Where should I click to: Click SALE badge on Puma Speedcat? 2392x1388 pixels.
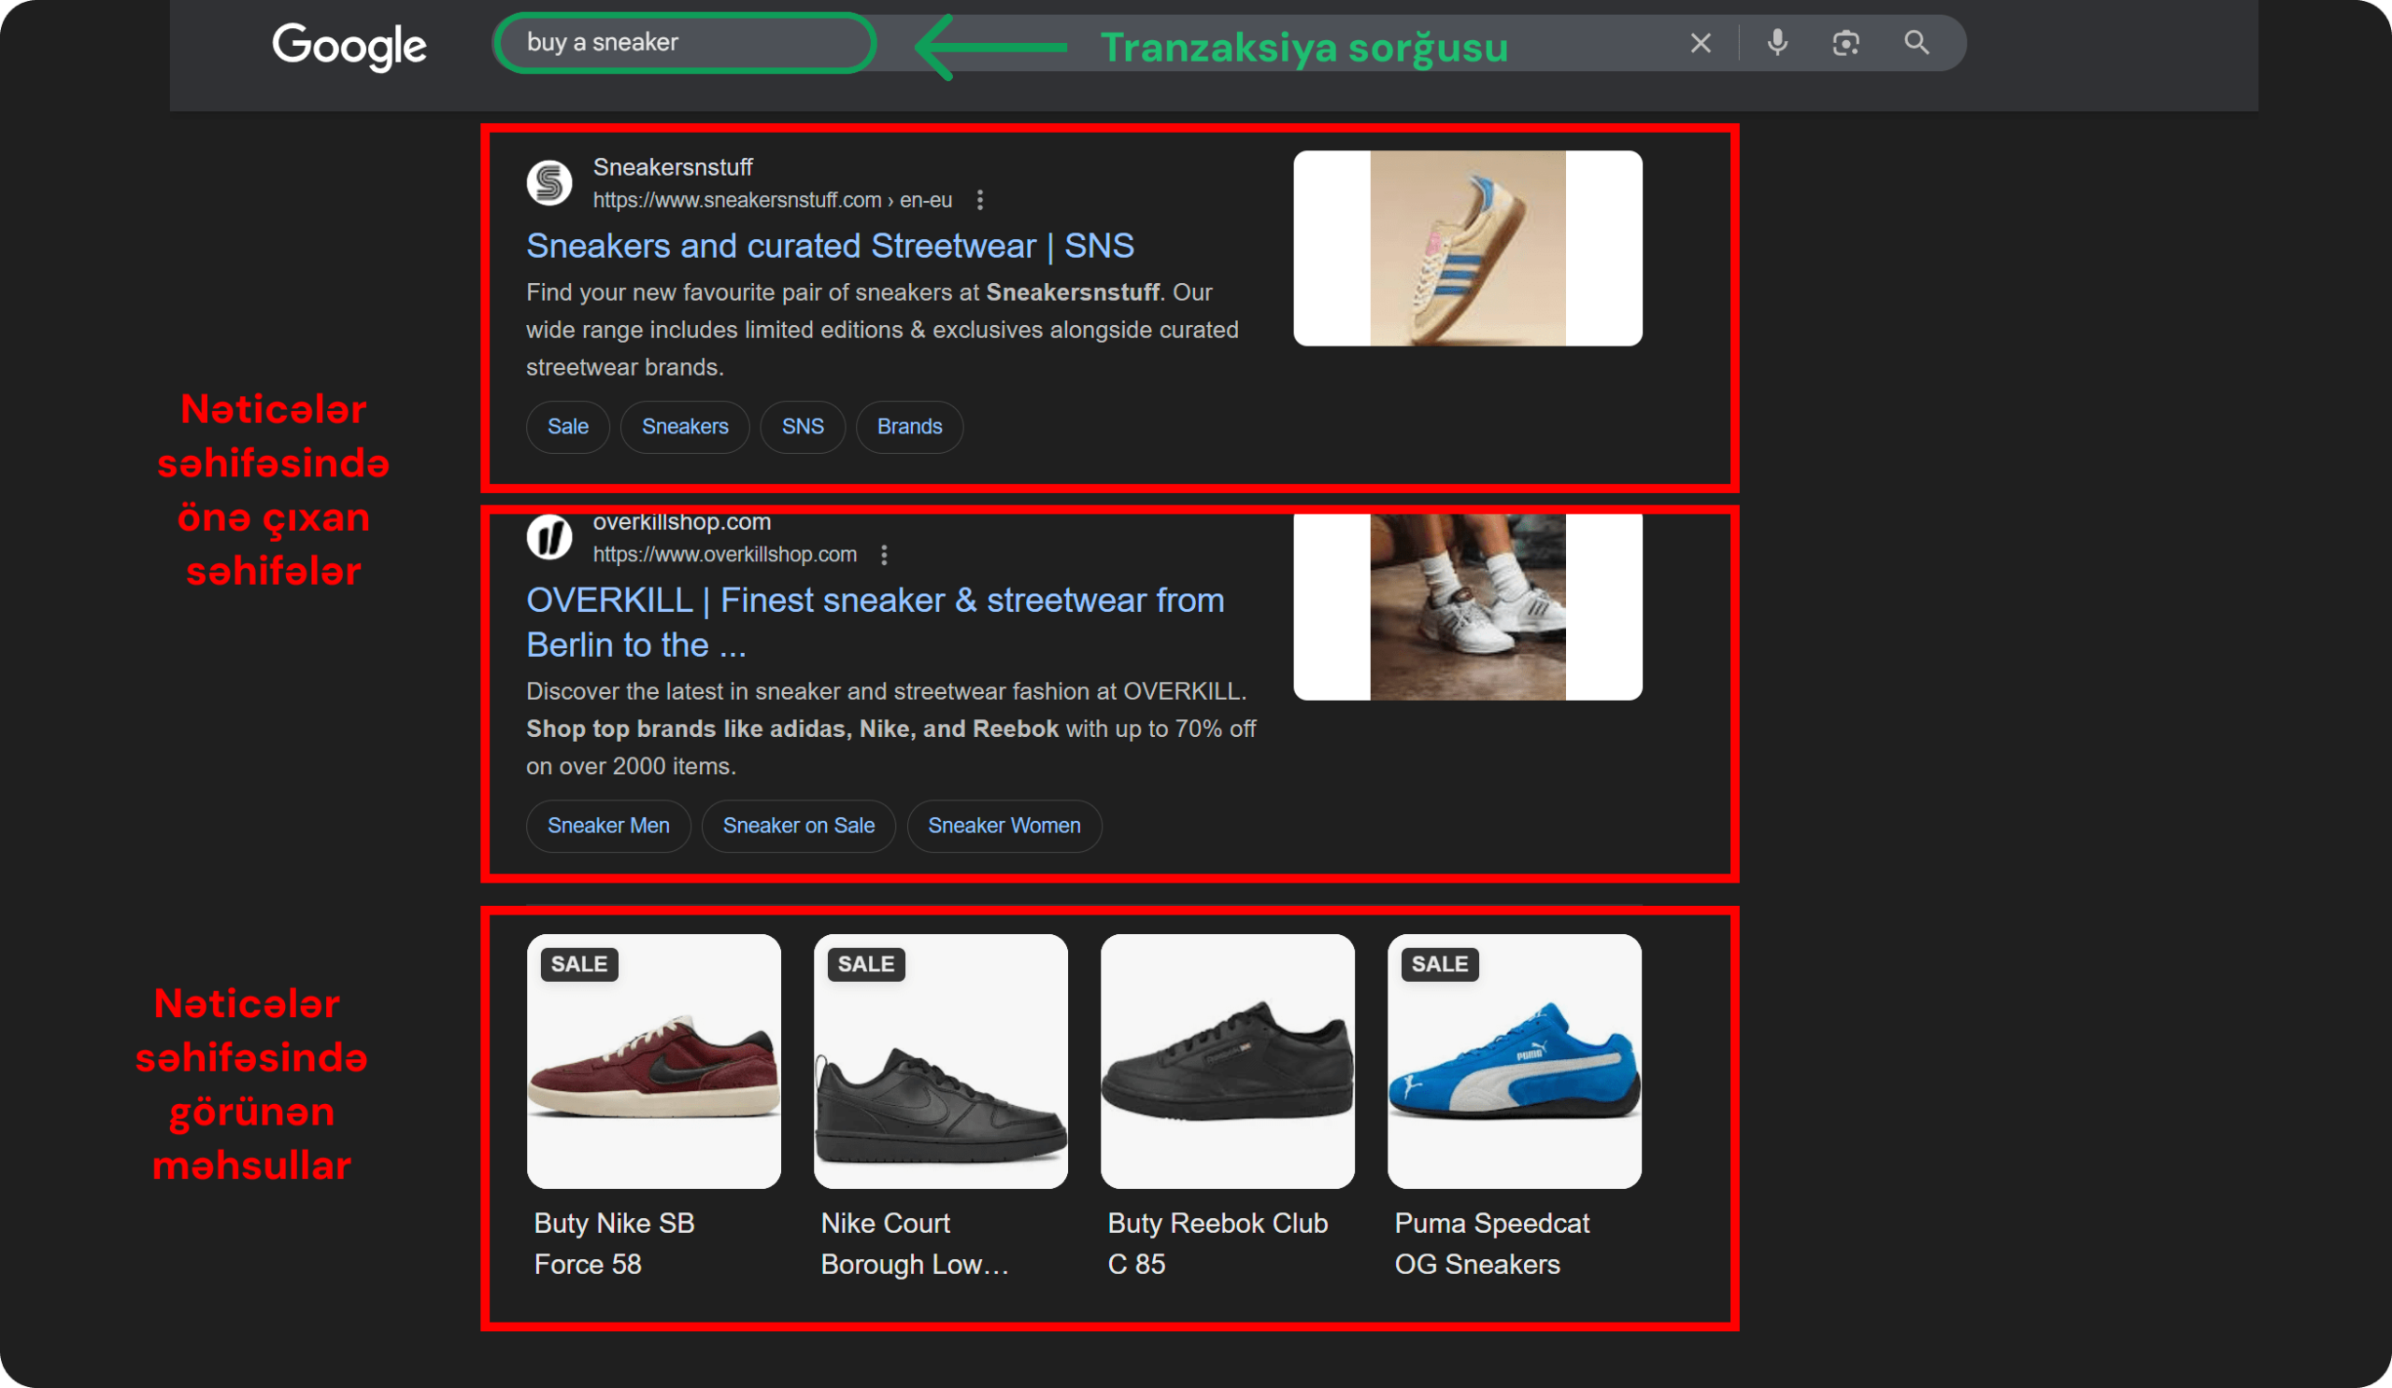click(x=1439, y=964)
